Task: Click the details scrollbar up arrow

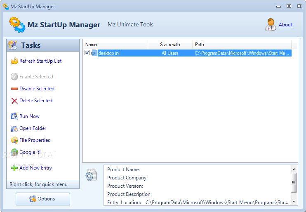Action: (x=294, y=169)
